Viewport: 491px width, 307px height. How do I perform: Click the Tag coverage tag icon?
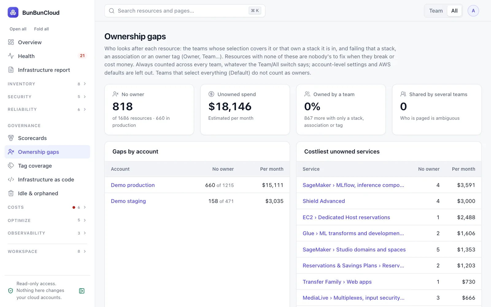point(11,165)
